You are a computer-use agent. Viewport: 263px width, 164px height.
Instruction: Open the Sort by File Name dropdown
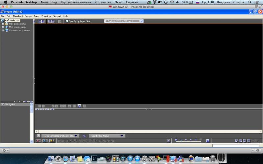tap(107, 136)
